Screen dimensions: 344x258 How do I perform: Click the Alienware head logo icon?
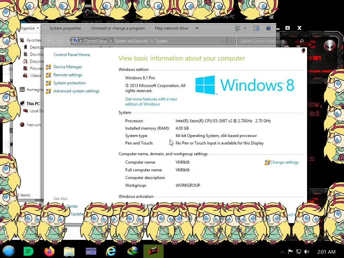tap(330, 45)
